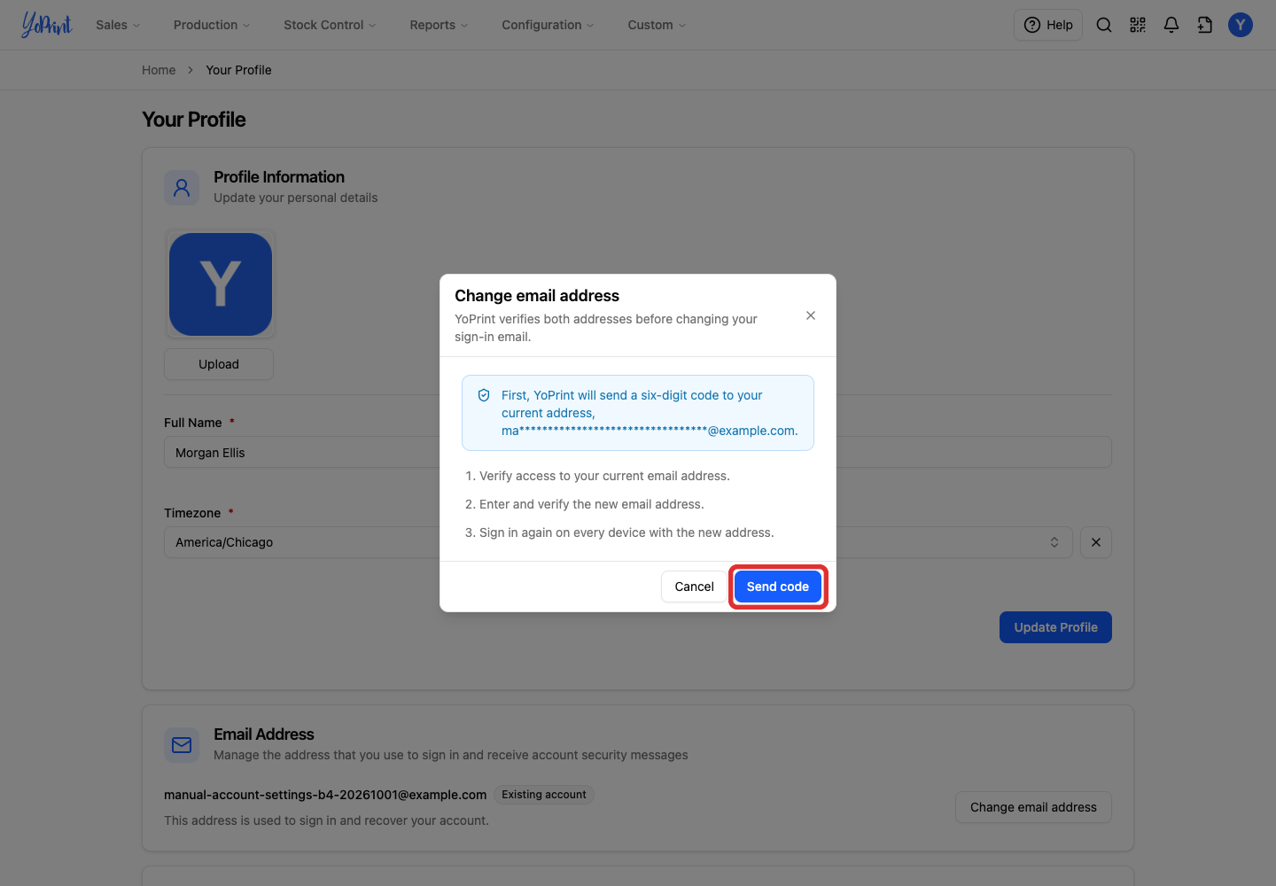
Task: Click the Profile Information person icon
Action: pyautogui.click(x=182, y=188)
